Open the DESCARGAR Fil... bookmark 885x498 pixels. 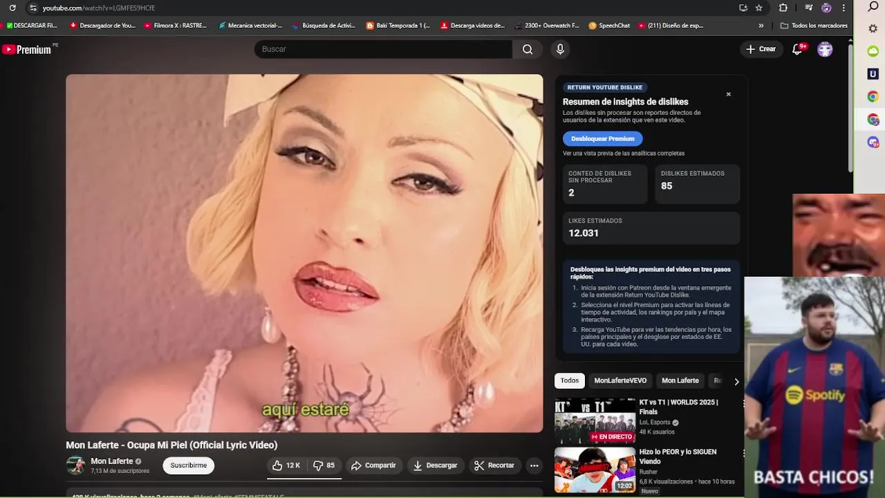32,26
